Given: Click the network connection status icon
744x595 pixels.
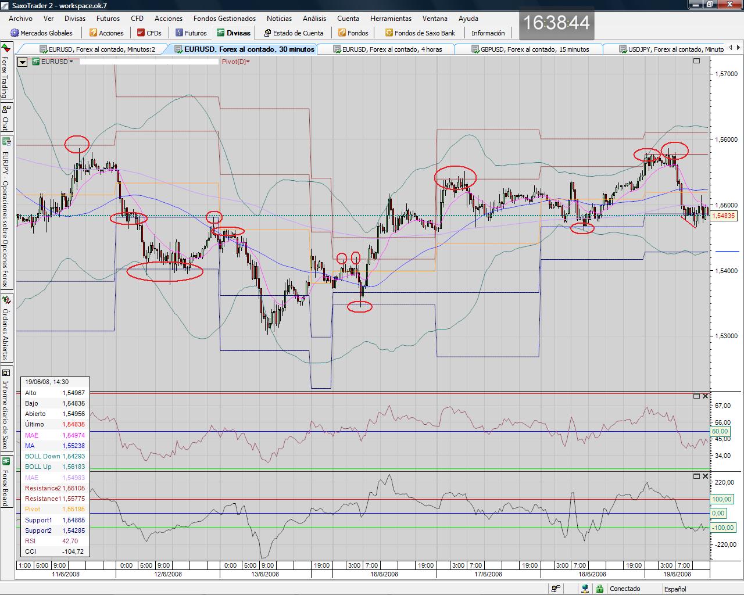Looking at the screenshot, I should pyautogui.click(x=585, y=589).
